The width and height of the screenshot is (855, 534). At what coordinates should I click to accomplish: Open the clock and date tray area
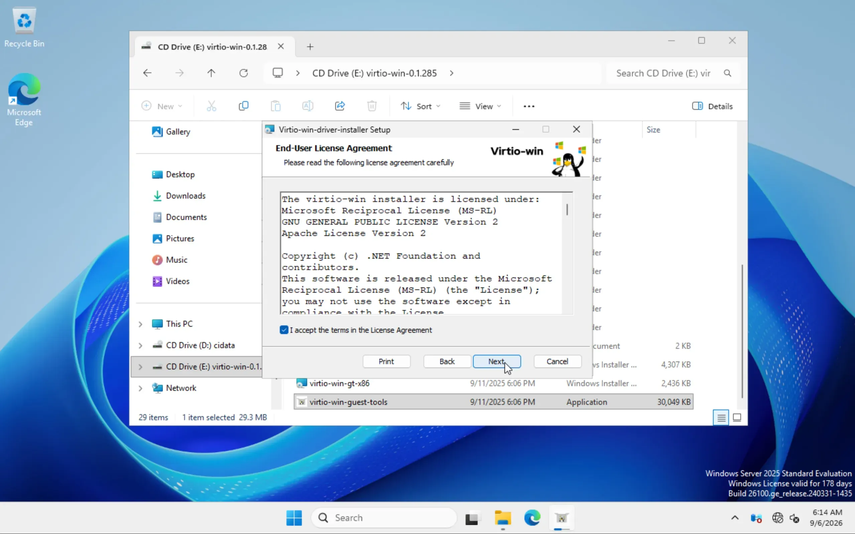pos(827,518)
